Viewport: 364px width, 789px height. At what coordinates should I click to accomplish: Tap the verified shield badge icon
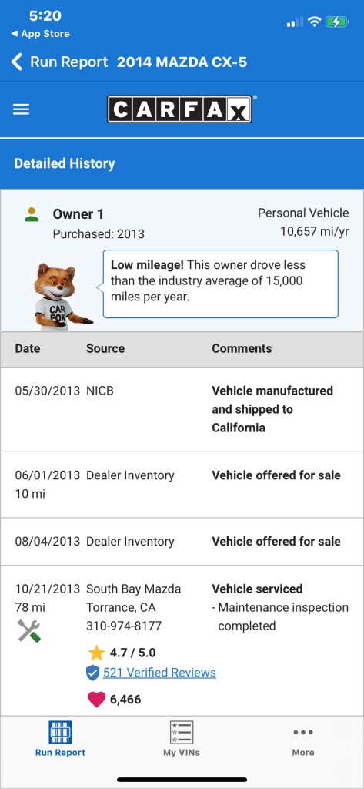pyautogui.click(x=92, y=673)
